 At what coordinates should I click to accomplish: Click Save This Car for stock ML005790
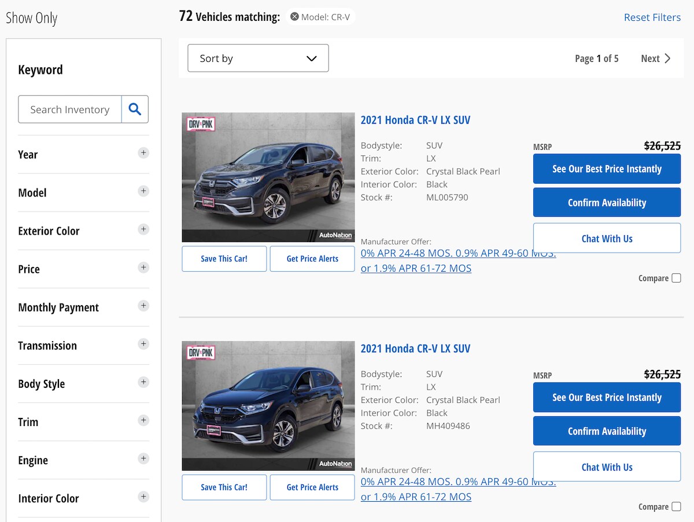(224, 259)
